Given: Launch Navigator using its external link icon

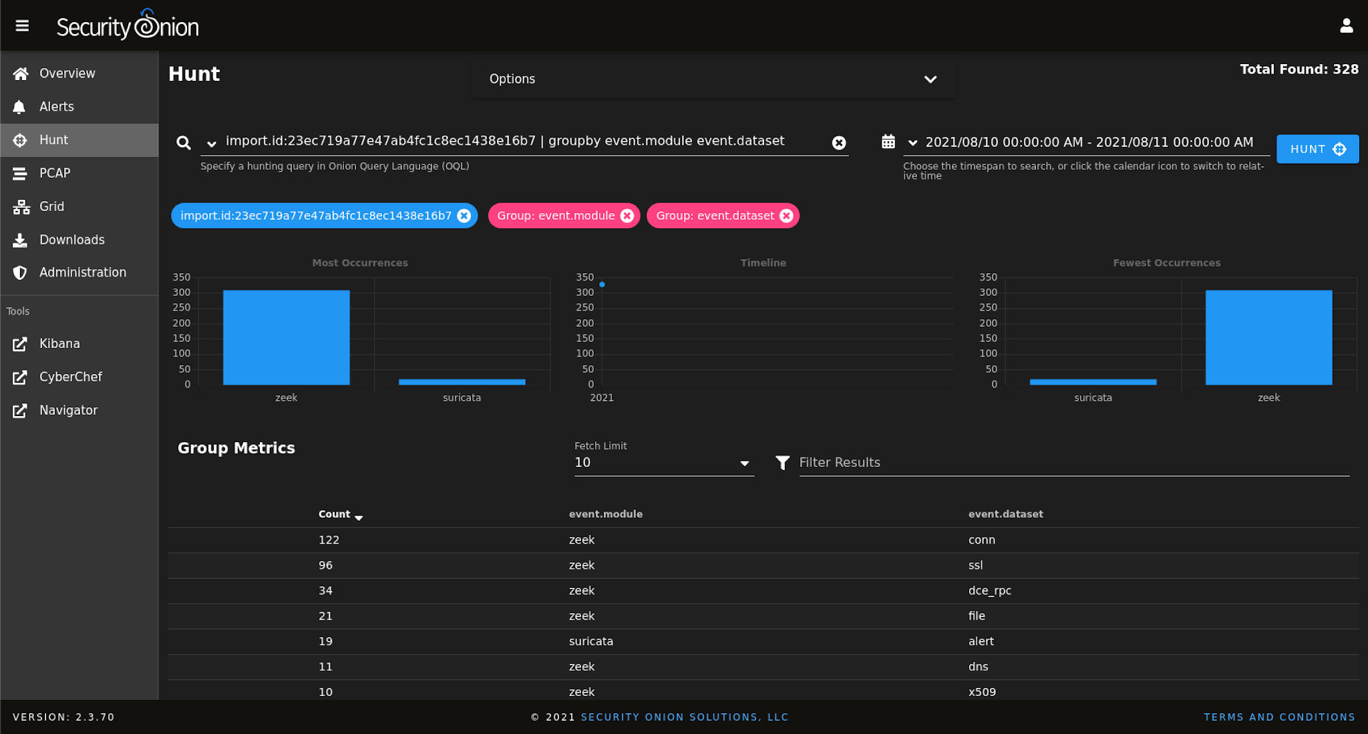Looking at the screenshot, I should (20, 411).
